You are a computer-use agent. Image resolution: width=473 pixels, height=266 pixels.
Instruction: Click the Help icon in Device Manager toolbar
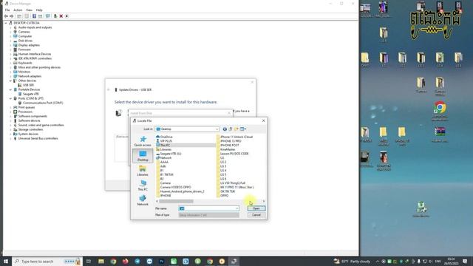coord(34,16)
